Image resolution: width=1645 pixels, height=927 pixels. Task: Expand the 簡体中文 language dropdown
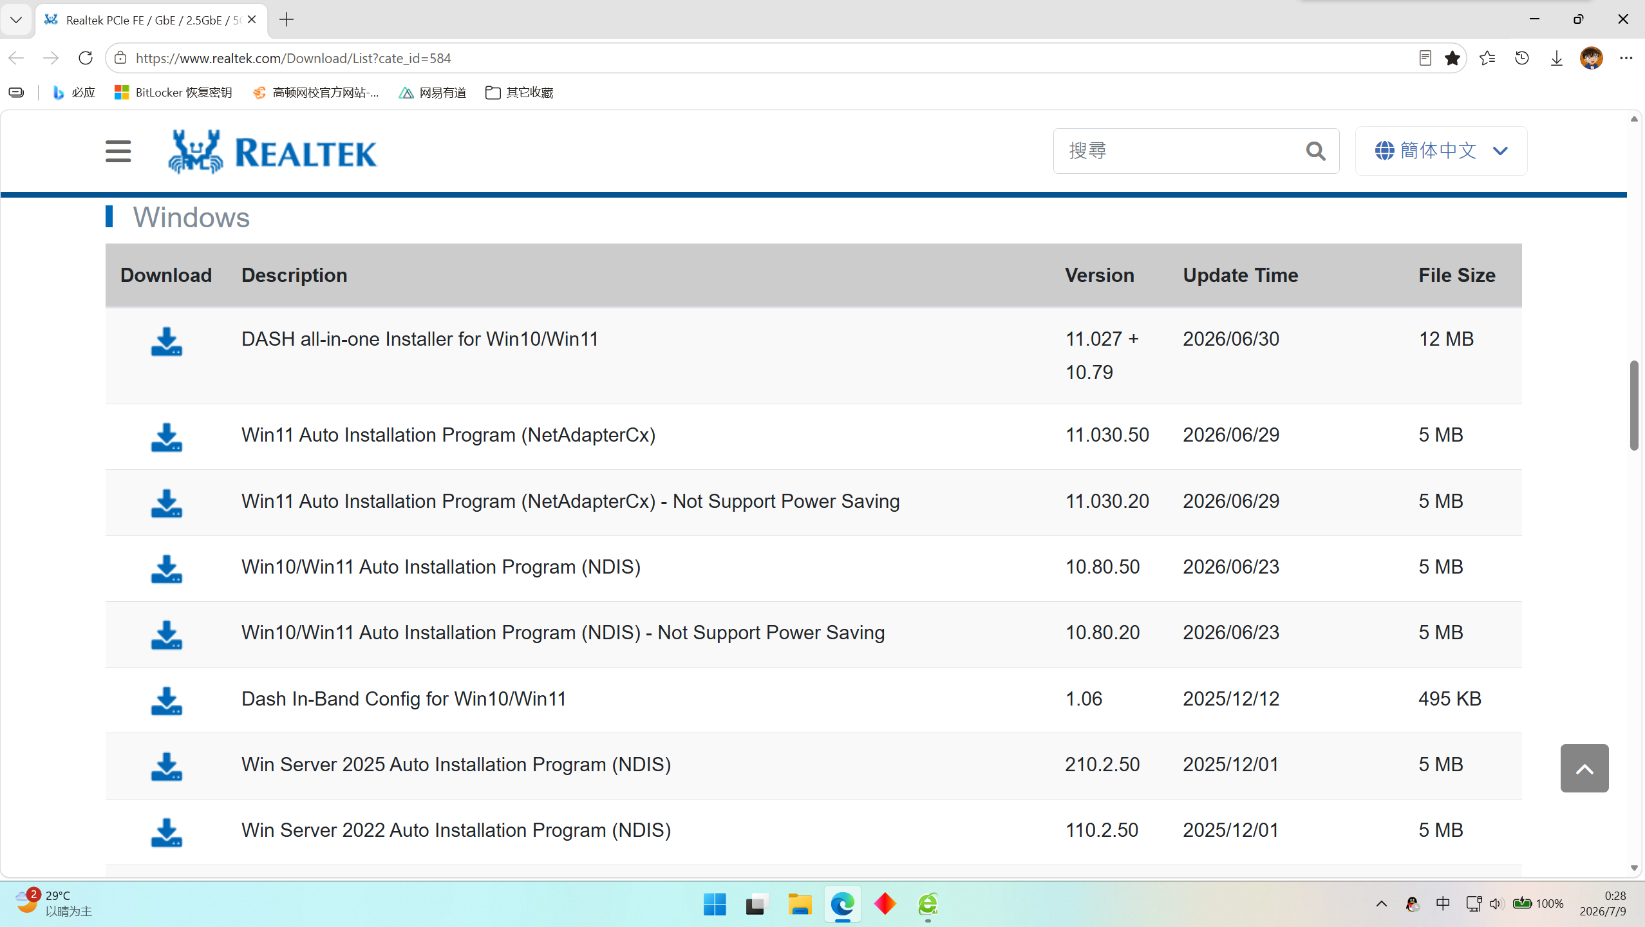point(1441,151)
